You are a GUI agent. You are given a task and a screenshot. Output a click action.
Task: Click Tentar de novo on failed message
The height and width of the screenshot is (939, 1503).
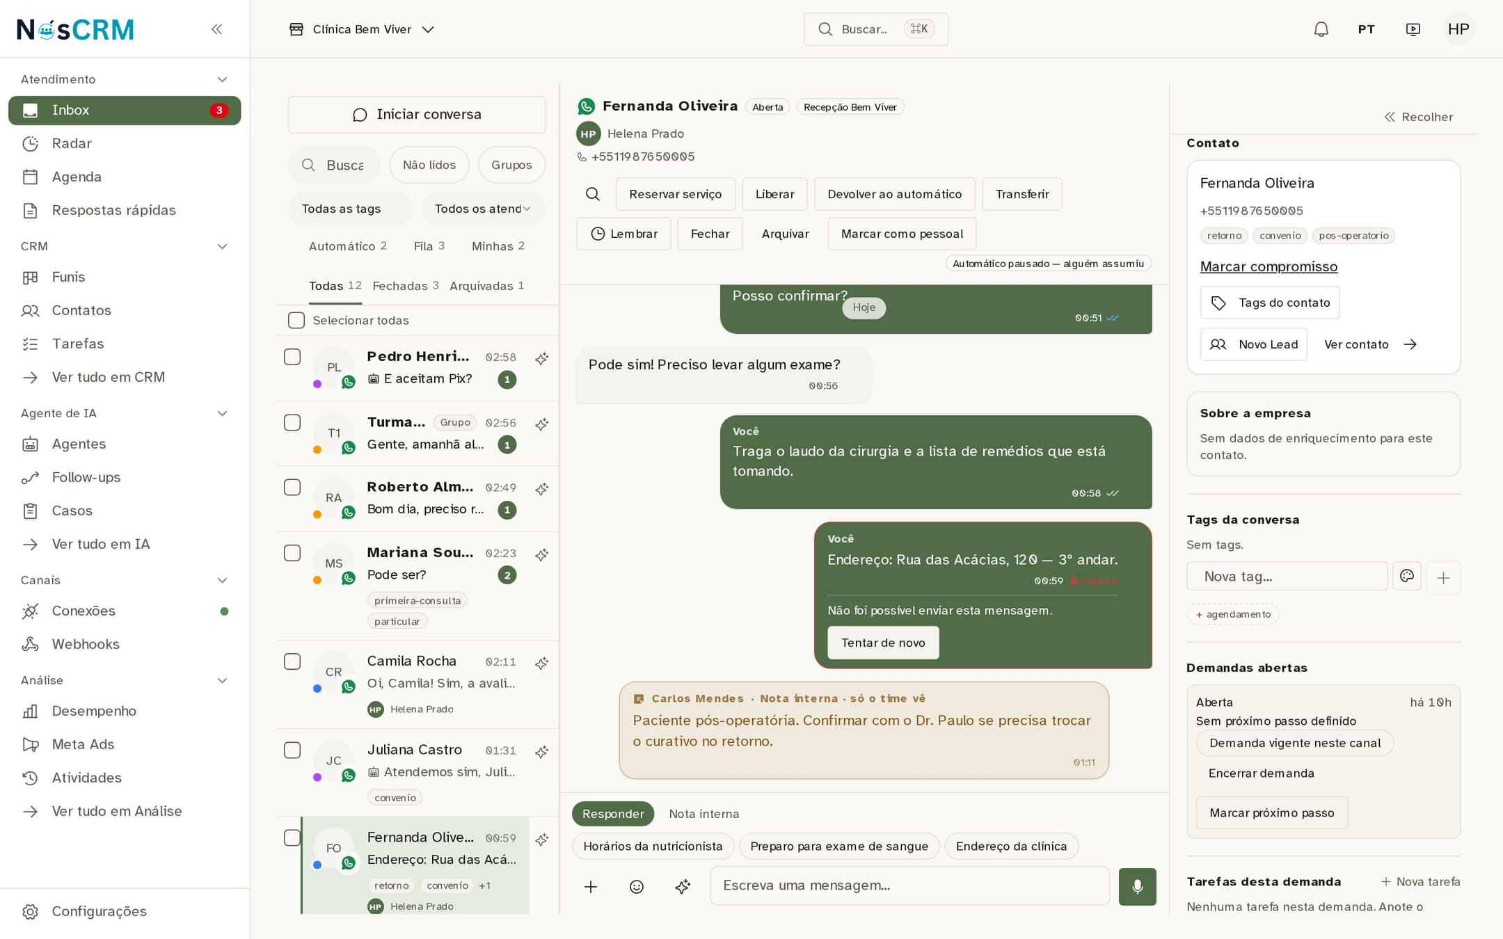[883, 643]
